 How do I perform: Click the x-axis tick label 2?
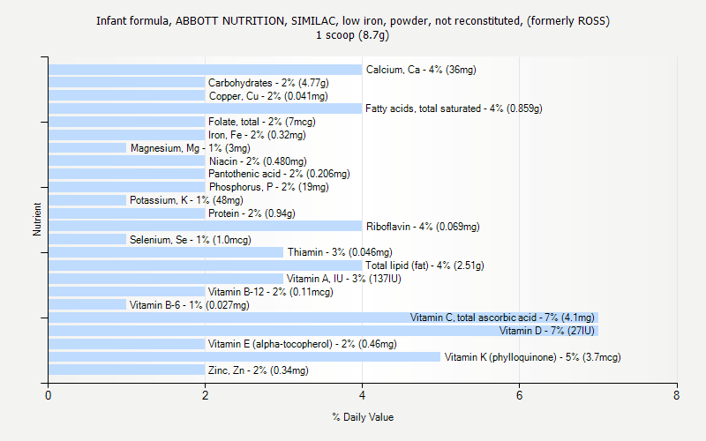205,395
